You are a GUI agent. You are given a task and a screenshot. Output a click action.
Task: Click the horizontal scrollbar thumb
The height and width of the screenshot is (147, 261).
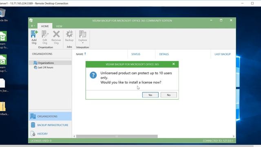(117, 136)
